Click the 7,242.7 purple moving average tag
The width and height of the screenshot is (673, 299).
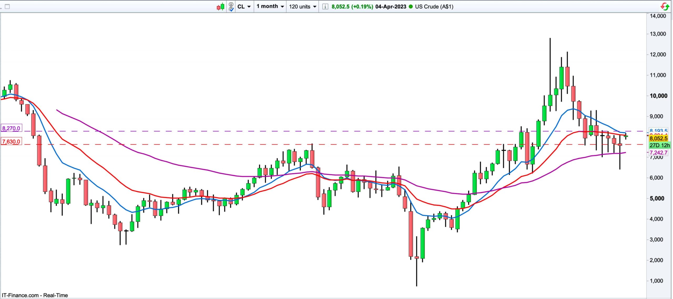(658, 153)
